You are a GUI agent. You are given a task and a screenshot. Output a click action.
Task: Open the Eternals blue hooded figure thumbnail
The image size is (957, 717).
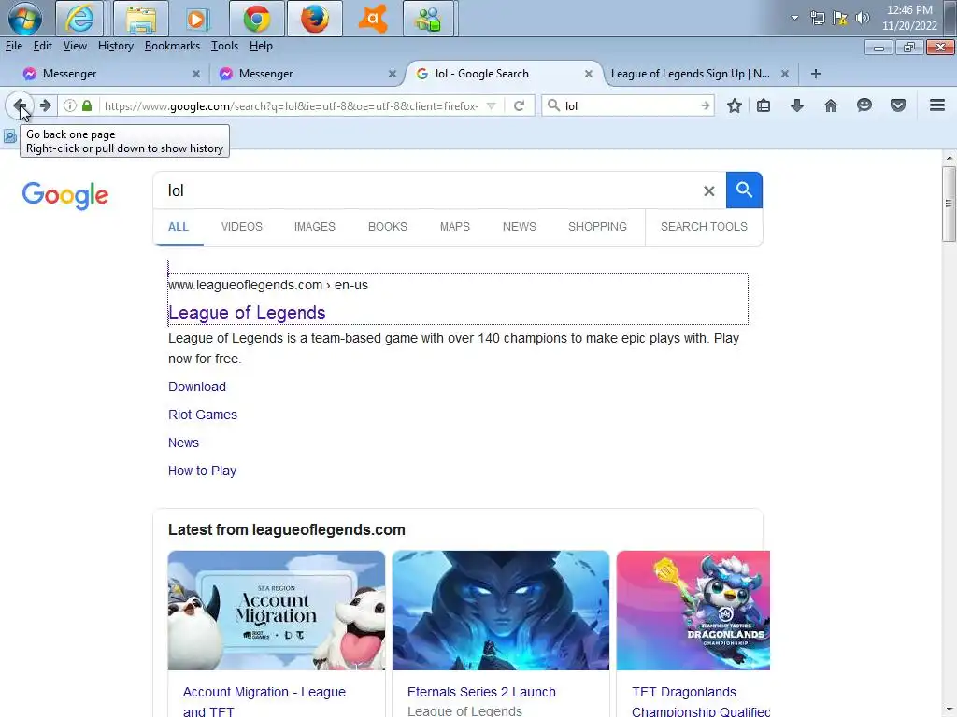(501, 611)
